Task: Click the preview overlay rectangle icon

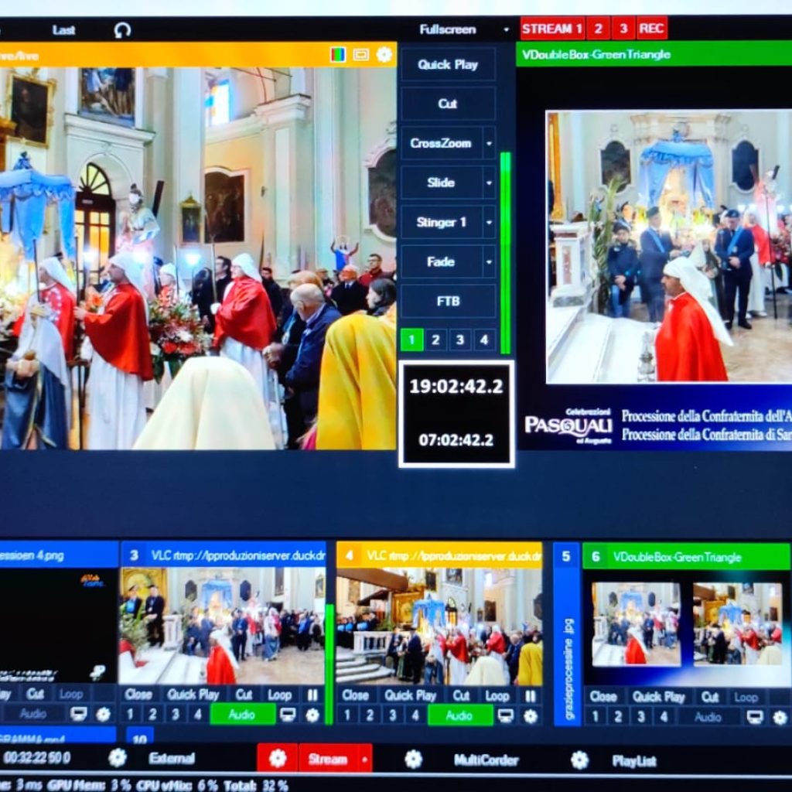Action: point(360,55)
